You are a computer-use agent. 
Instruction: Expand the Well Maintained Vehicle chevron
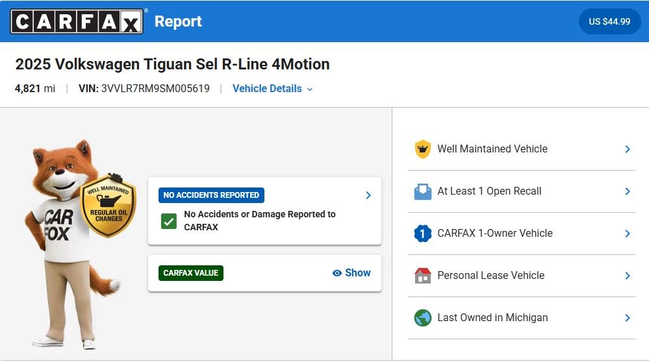(x=628, y=149)
